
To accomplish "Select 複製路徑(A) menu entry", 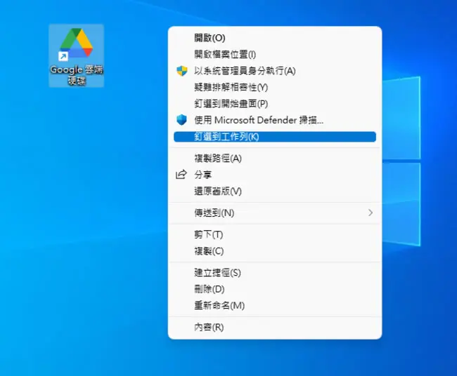I will point(274,159).
